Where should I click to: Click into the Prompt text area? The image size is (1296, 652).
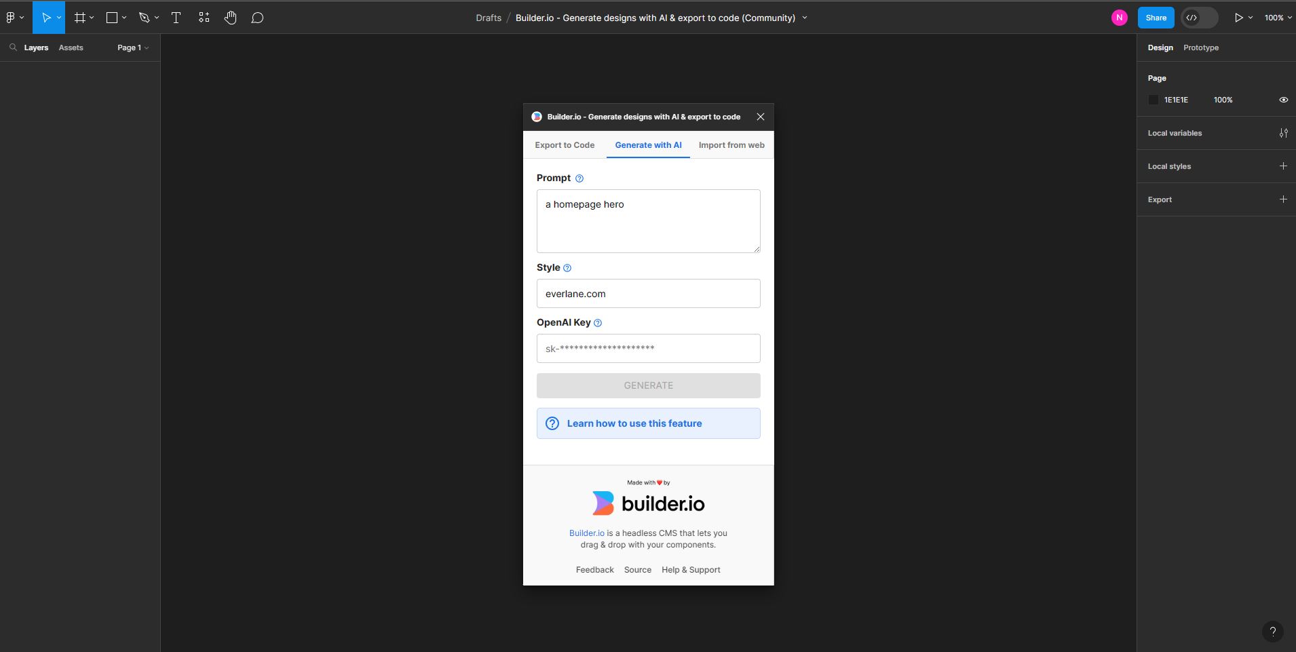[649, 221]
